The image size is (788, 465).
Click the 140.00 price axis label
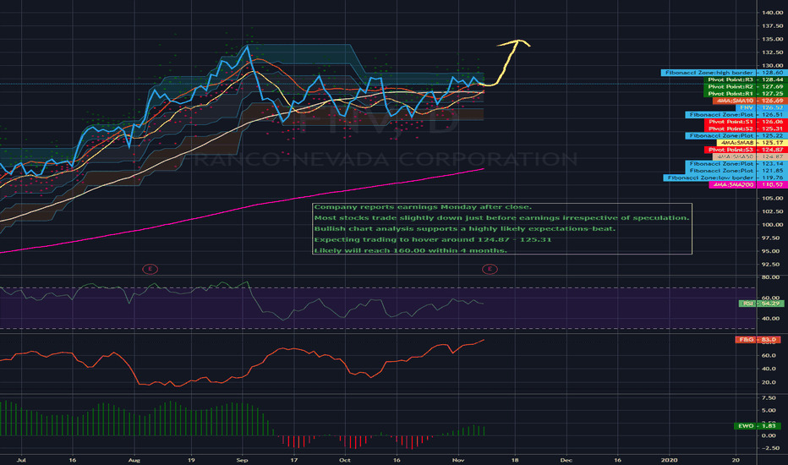pyautogui.click(x=772, y=13)
